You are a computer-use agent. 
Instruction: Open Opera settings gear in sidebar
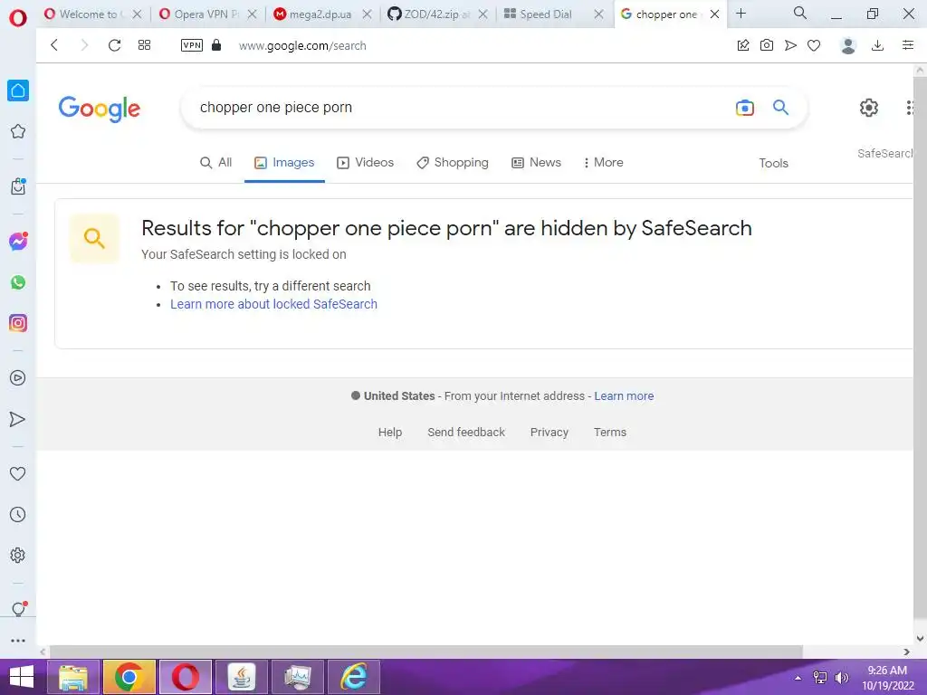18,555
